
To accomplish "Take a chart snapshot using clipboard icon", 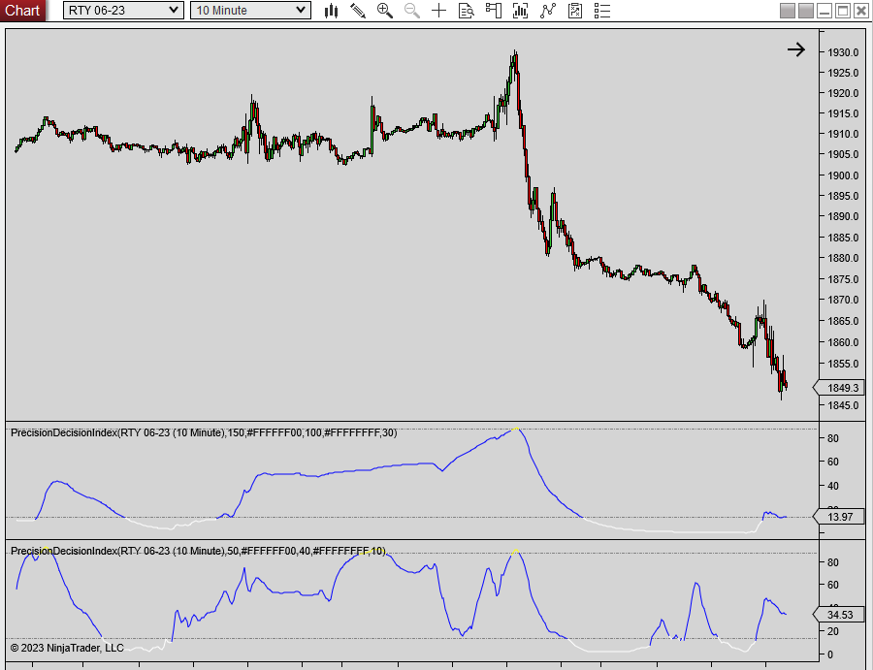I will point(574,11).
